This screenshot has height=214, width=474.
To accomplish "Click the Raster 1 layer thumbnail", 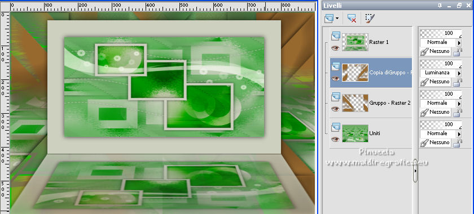I will (355, 42).
